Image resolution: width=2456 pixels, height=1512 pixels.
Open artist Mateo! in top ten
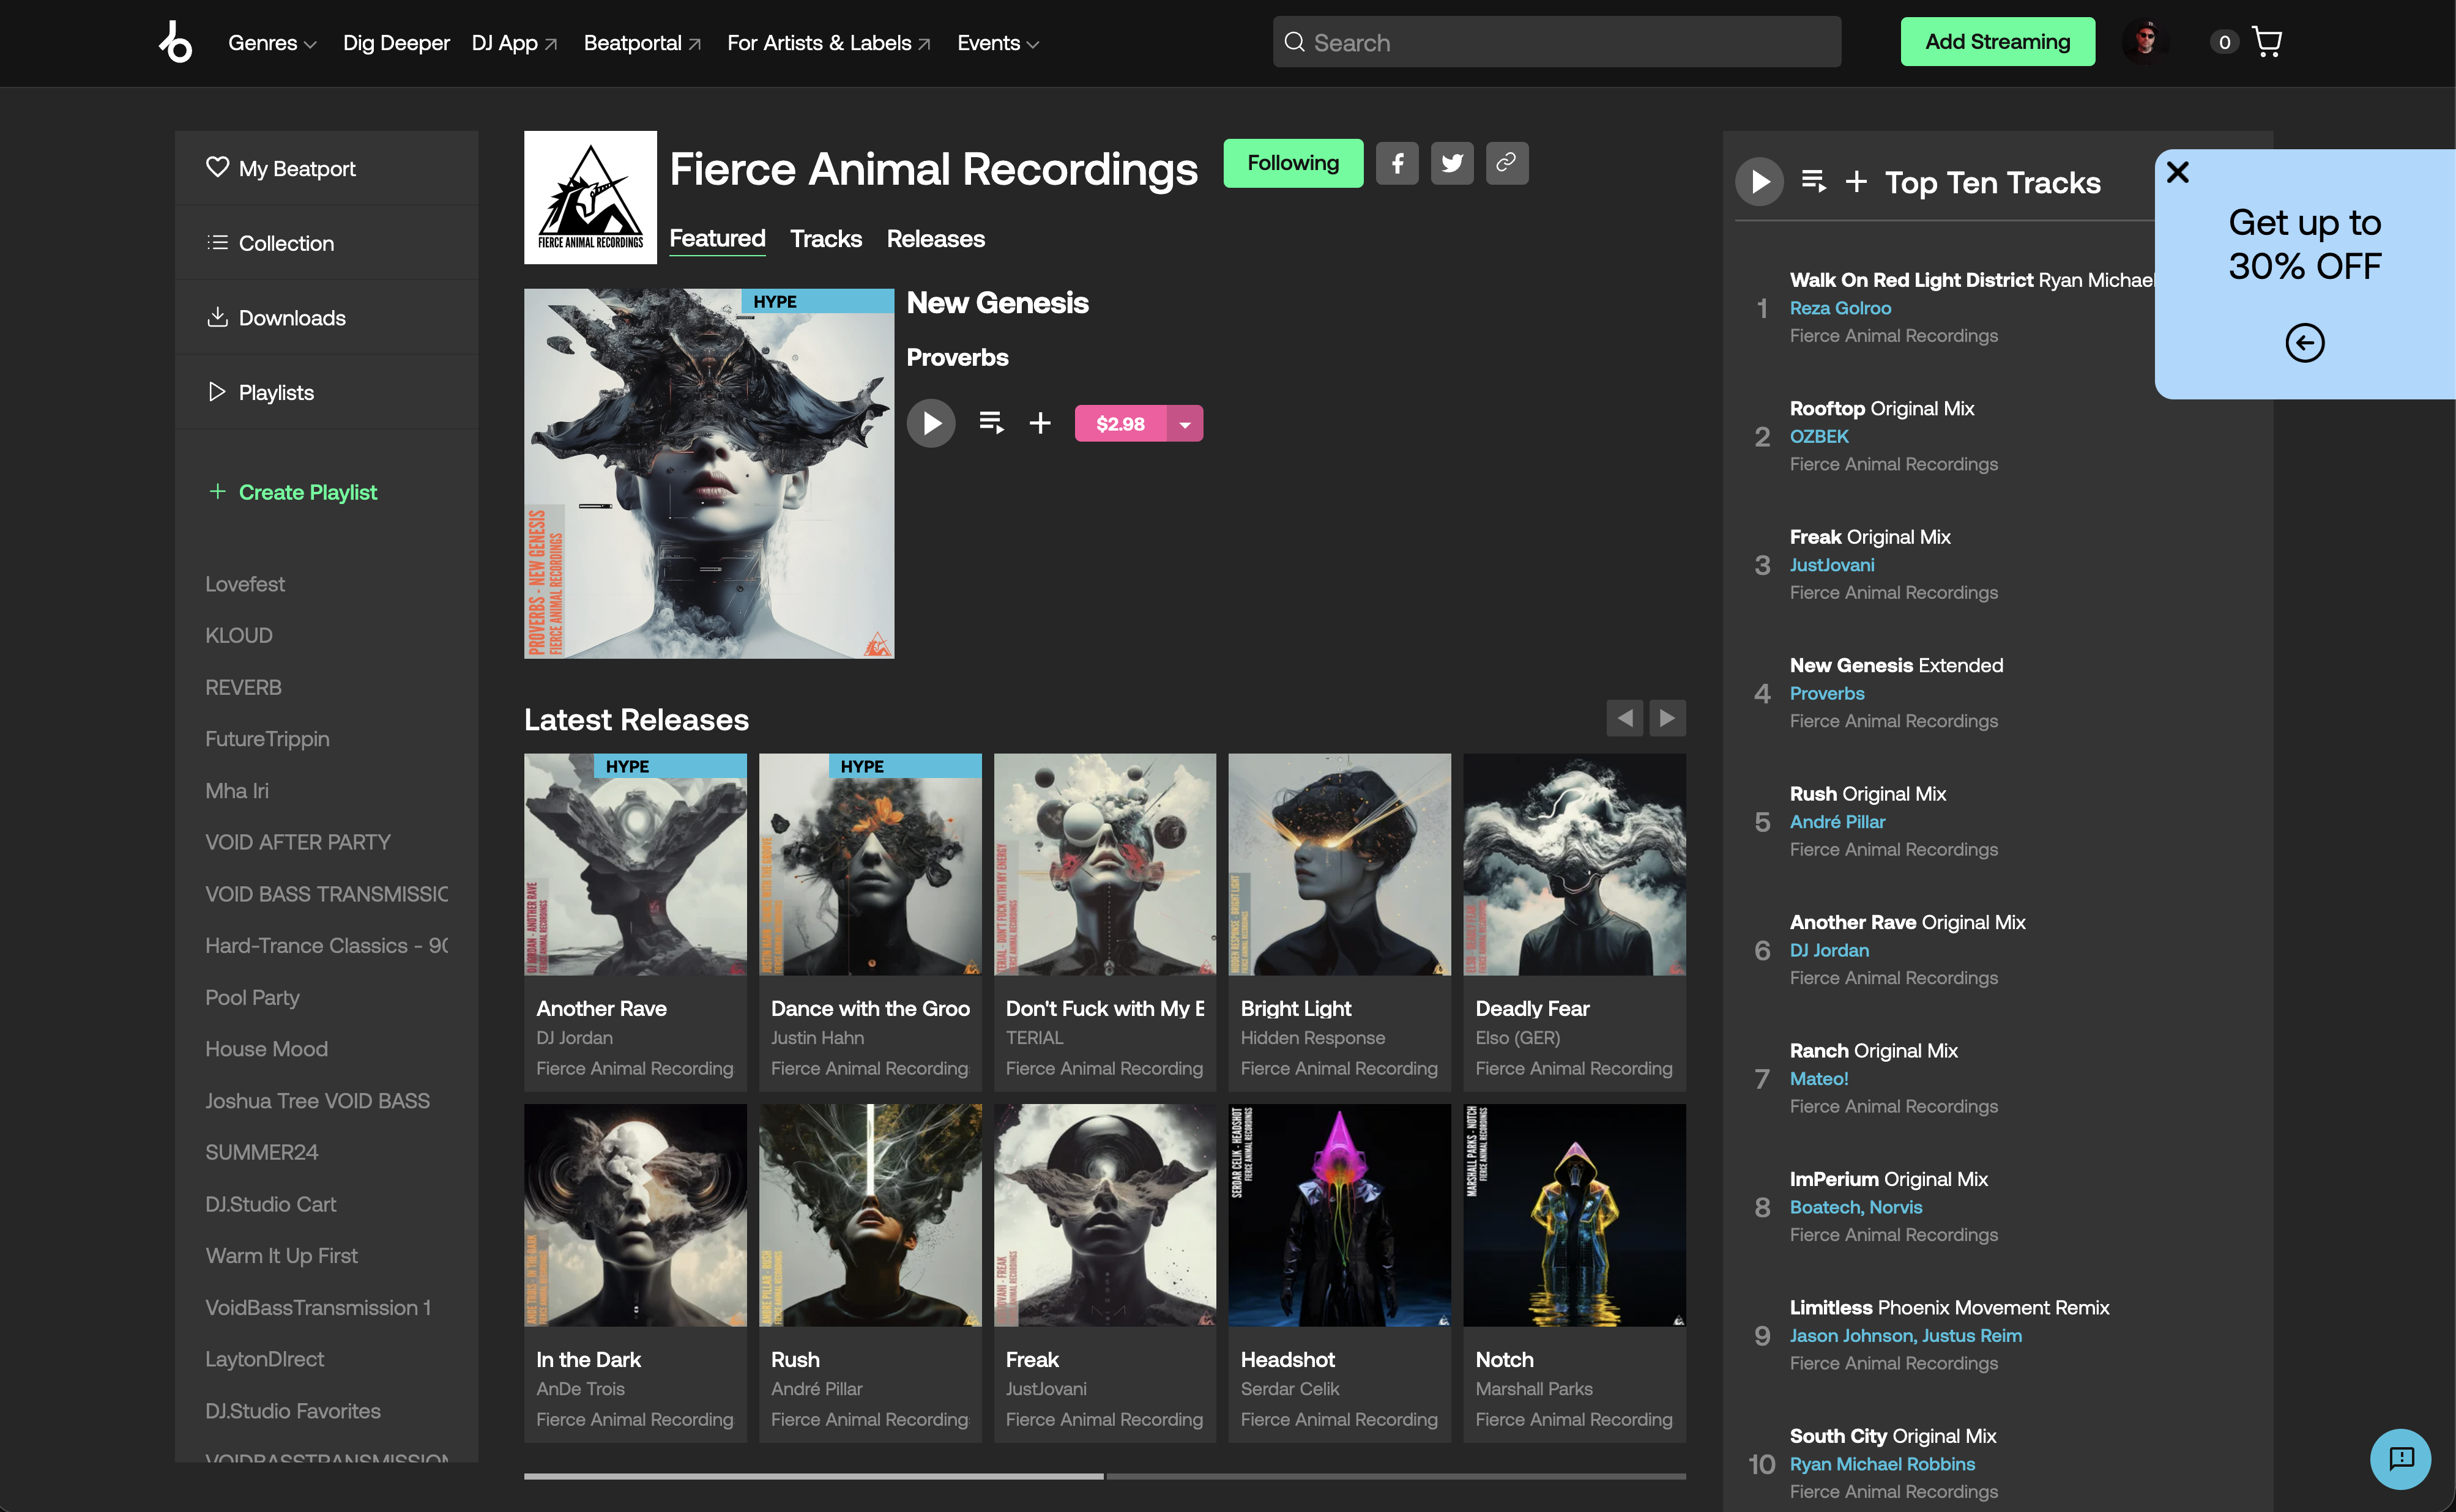(1818, 1078)
